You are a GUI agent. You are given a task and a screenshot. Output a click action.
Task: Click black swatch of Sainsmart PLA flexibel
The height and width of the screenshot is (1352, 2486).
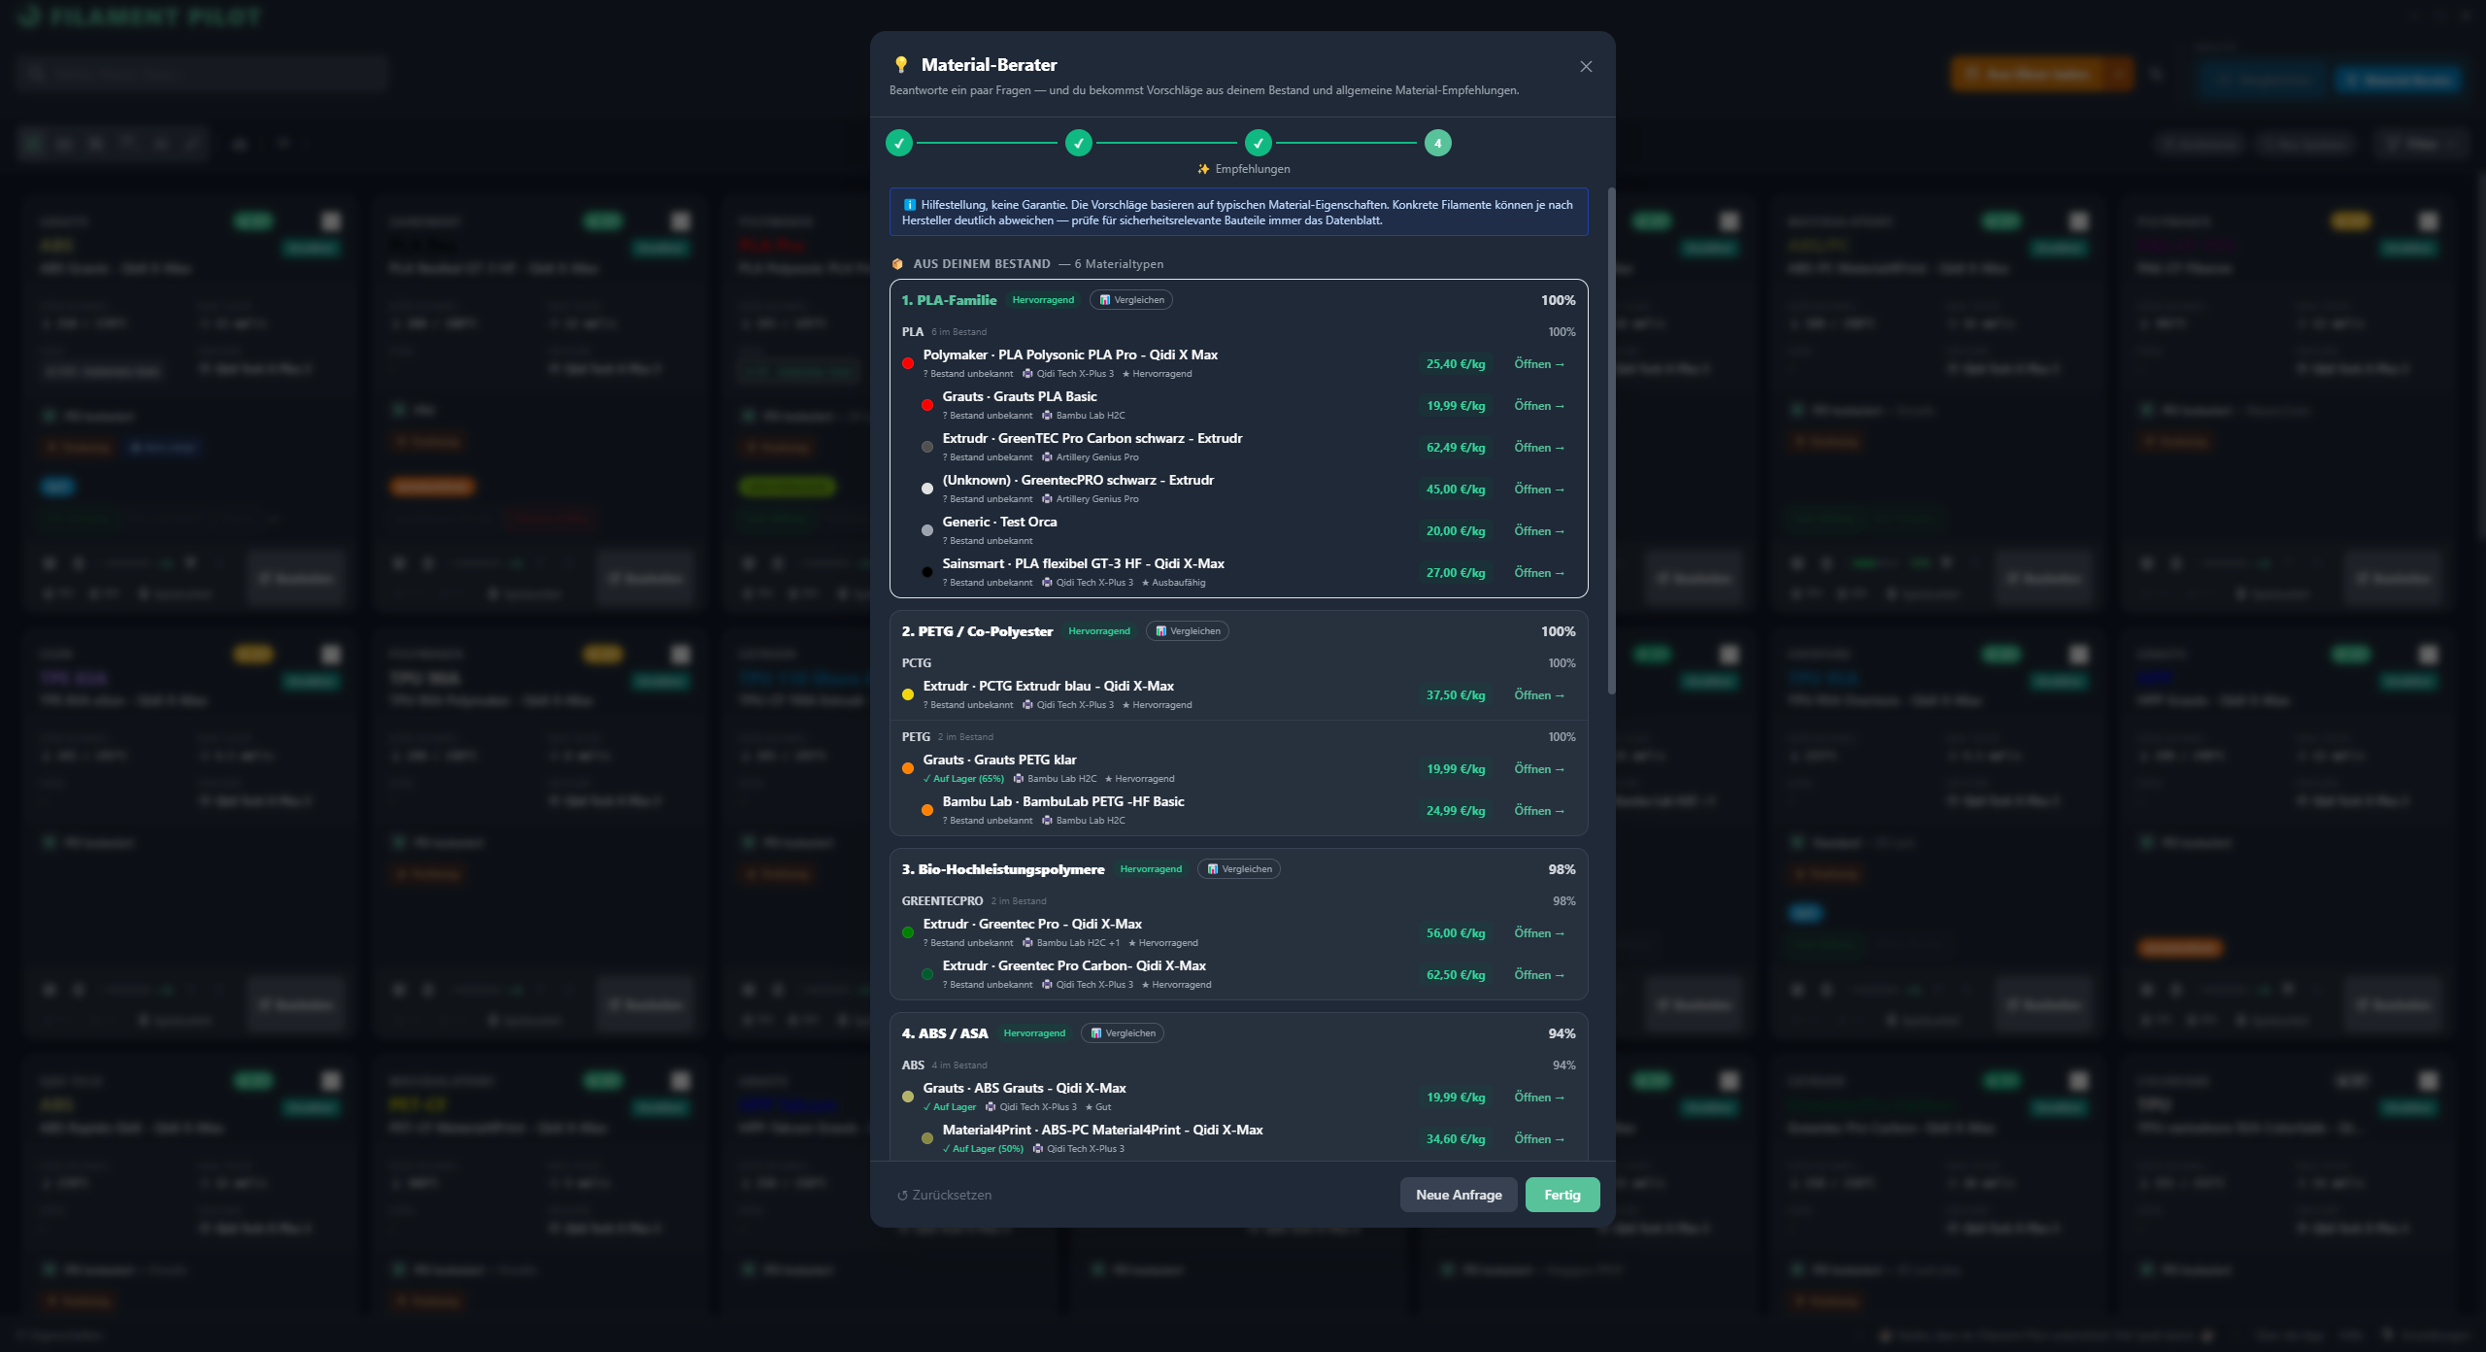click(927, 573)
